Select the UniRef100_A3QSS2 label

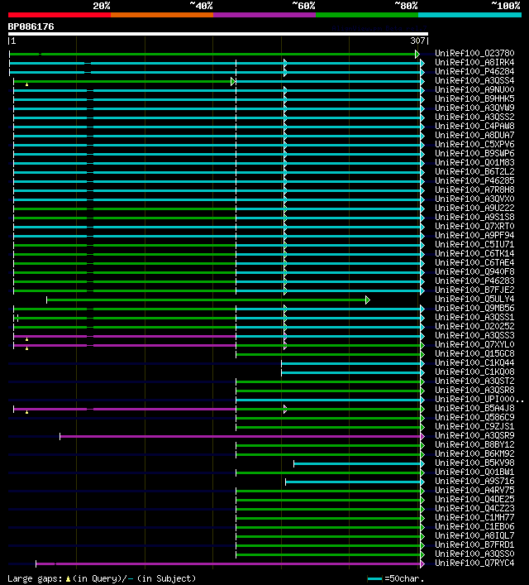click(x=474, y=117)
